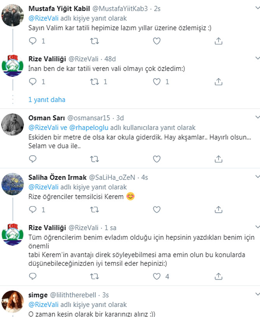Reply to Mustafa Yiğit Kabil's tweet
This screenshot has width=260, height=317.
[x=33, y=41]
